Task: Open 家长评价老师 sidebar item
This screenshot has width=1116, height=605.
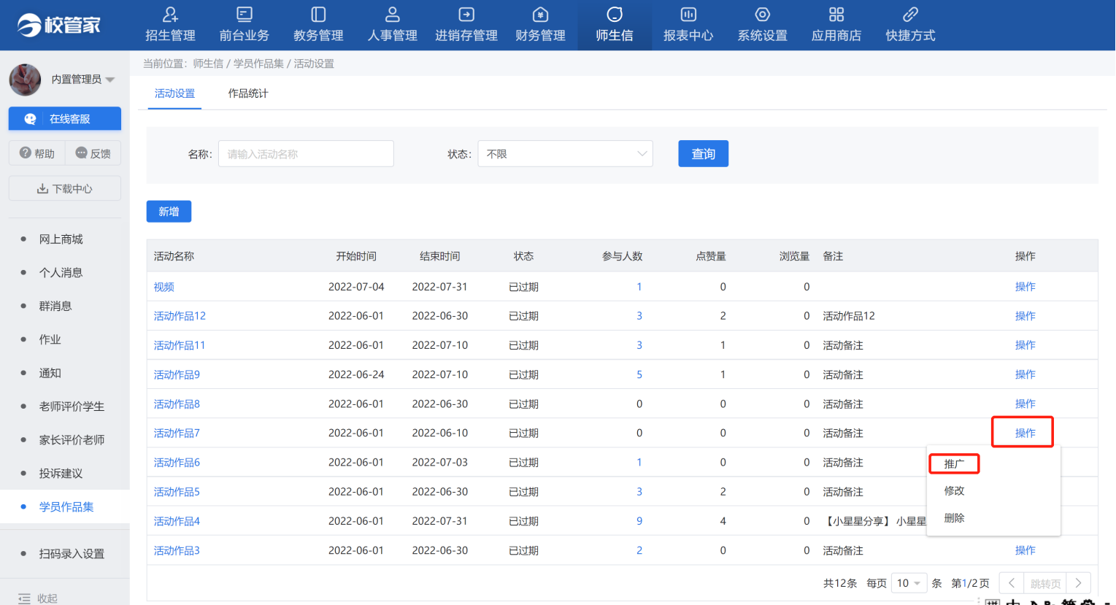Action: tap(72, 440)
